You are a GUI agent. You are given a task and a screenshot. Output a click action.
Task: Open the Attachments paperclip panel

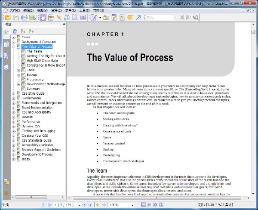click(6, 193)
